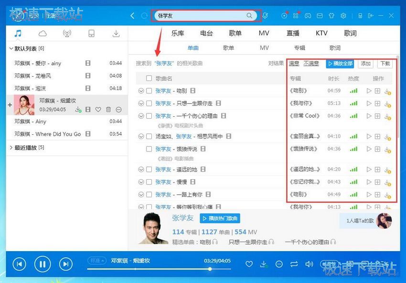
Task: Check the box for 相思风雨中
Action: pyautogui.click(x=149, y=136)
